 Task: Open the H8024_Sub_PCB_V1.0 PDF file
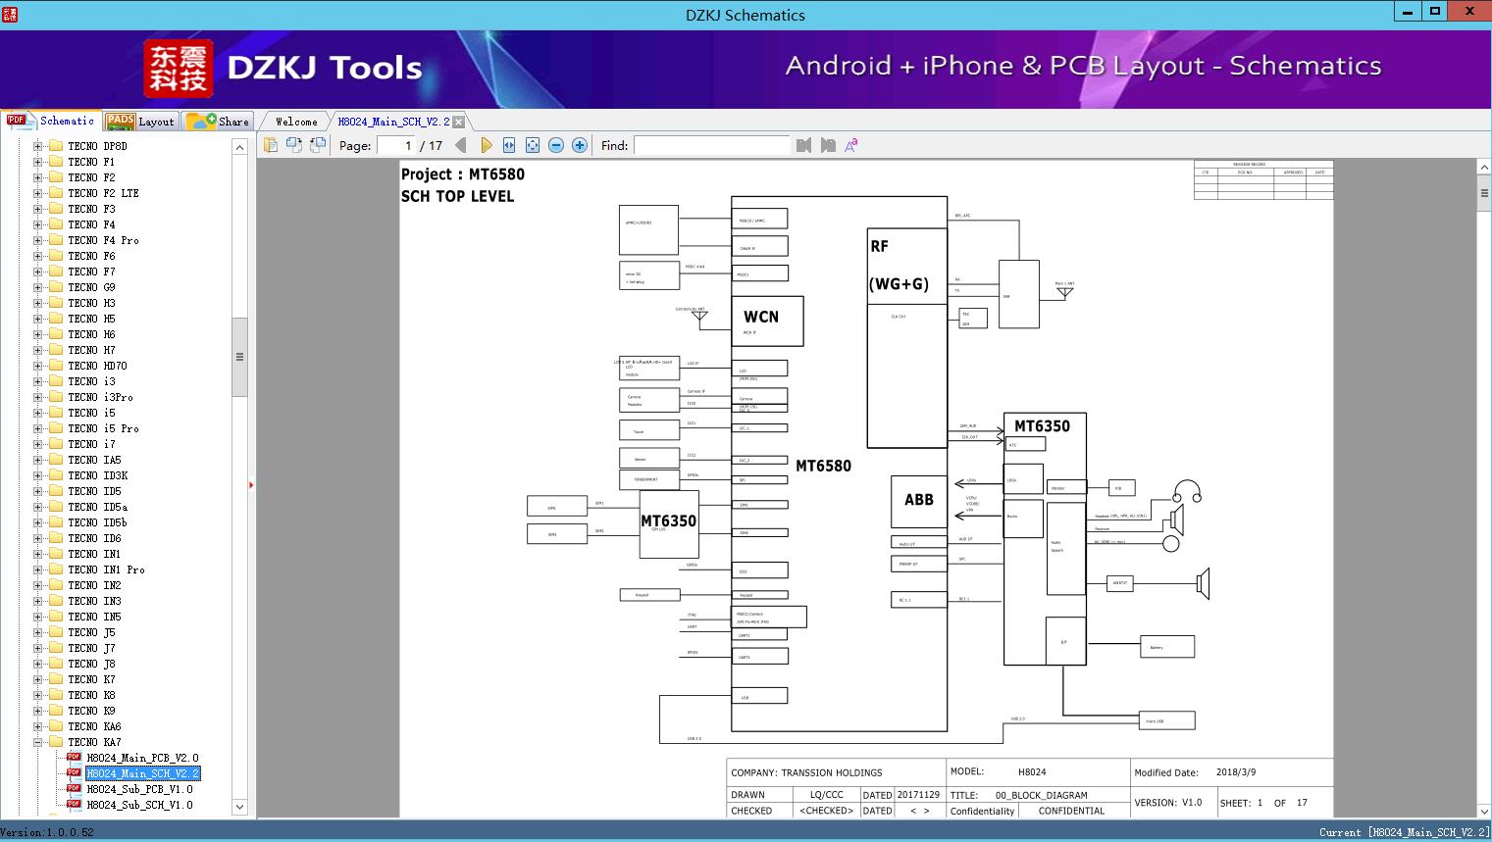point(139,789)
